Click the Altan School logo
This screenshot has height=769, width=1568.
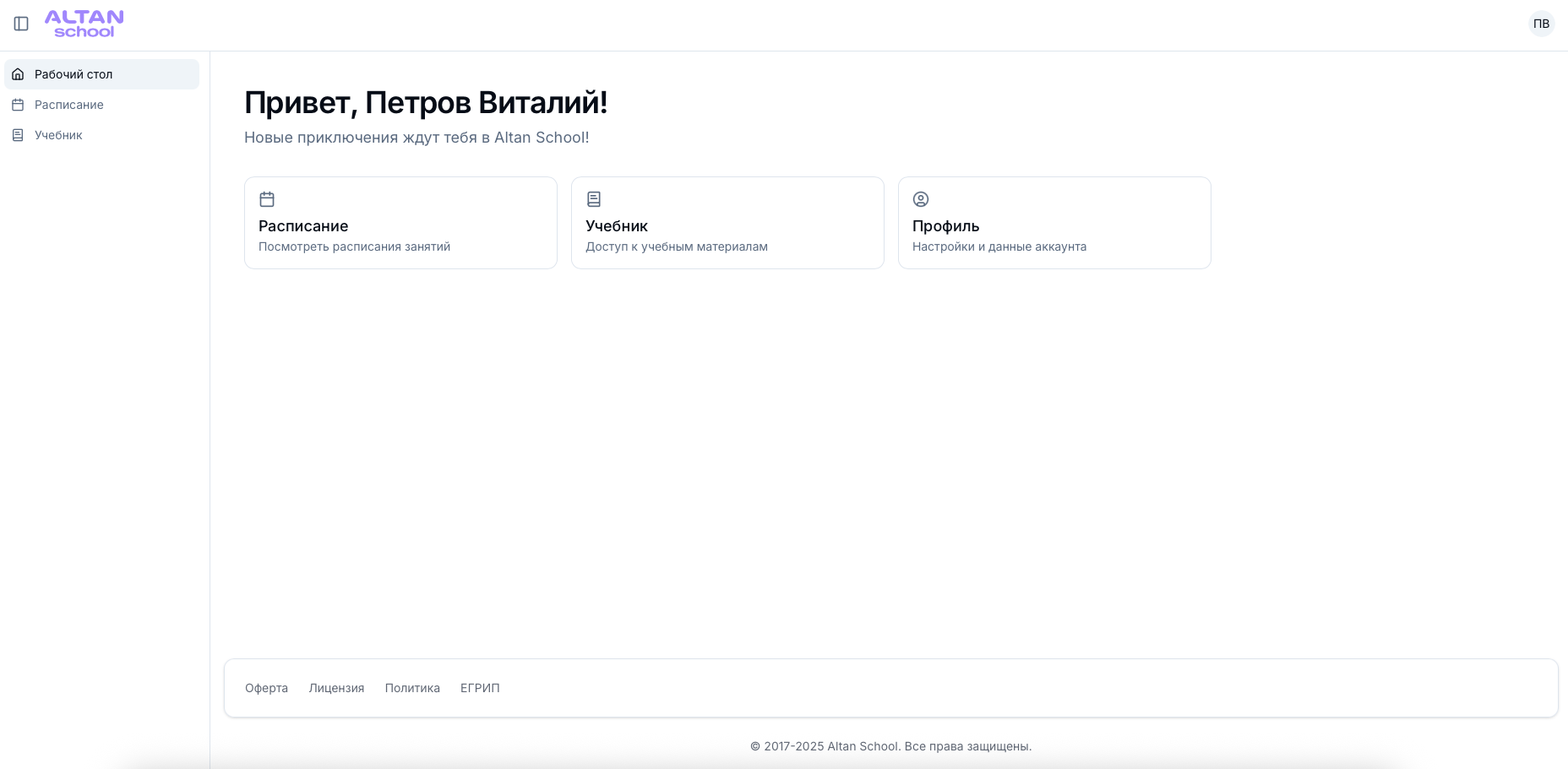click(x=84, y=24)
